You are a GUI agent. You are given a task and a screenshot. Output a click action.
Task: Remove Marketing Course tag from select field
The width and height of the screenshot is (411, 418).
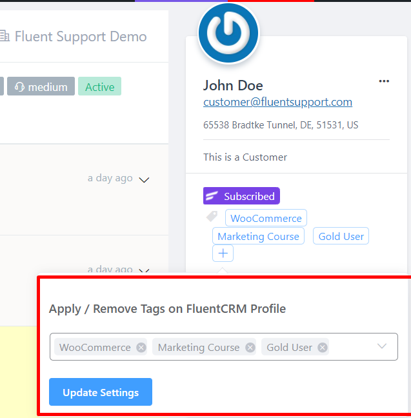click(250, 347)
